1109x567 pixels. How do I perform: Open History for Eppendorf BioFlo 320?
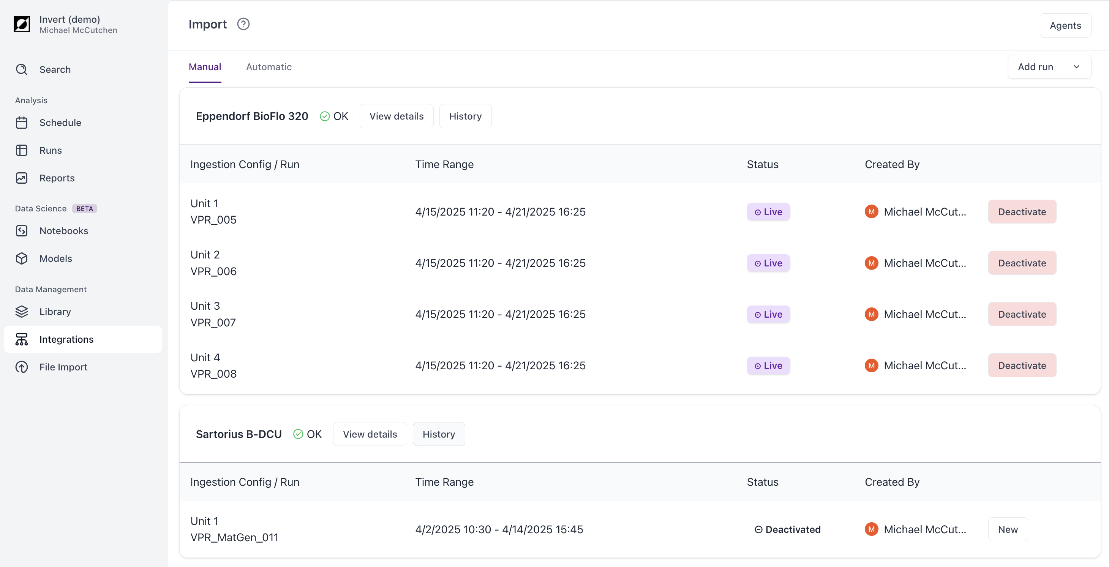coord(465,116)
